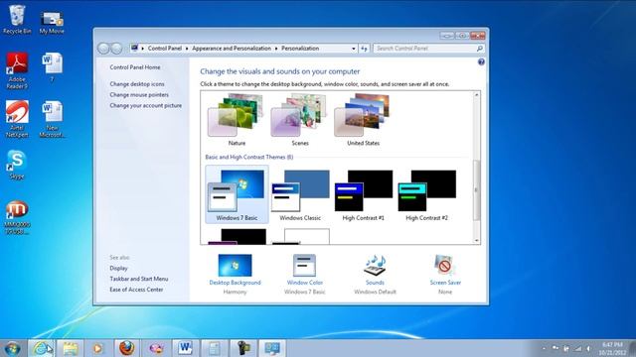Click the Back navigation button

(x=103, y=49)
